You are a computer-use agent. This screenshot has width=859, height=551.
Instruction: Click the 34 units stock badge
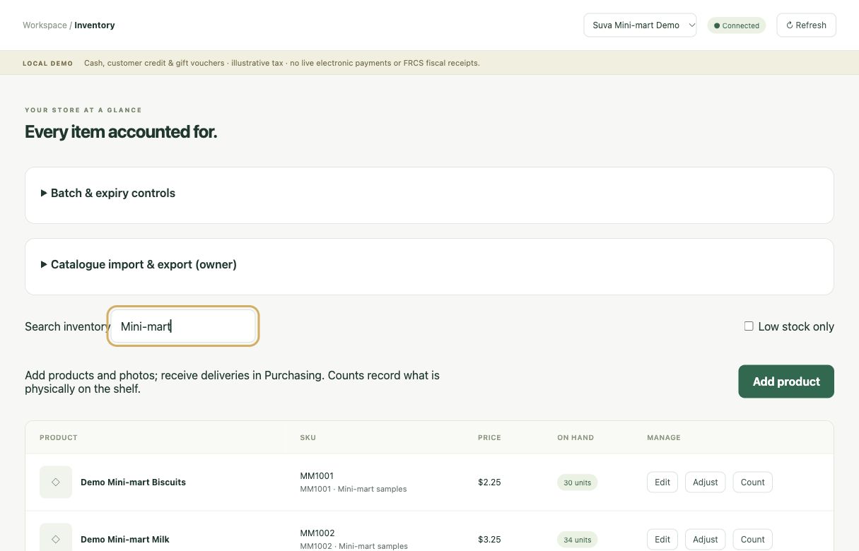578,540
